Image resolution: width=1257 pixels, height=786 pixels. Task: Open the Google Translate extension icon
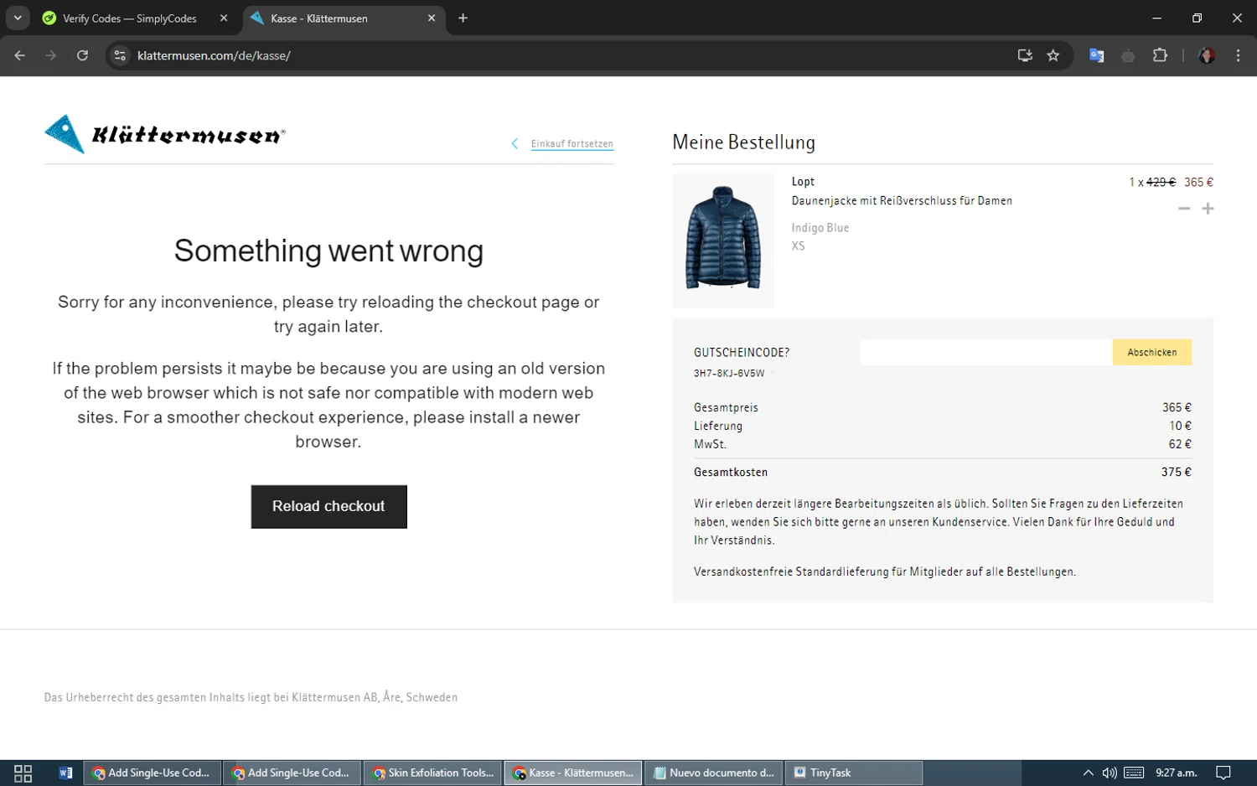(x=1096, y=55)
